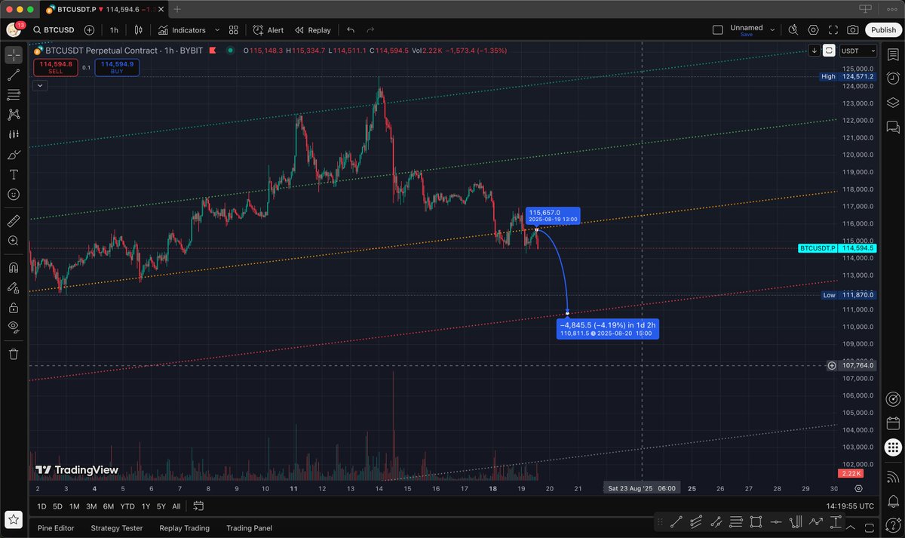Collapse the indicator legend chevron
Image resolution: width=905 pixels, height=538 pixels.
pyautogui.click(x=39, y=85)
